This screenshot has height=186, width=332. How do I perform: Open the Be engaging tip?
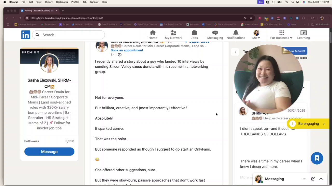click(308, 124)
